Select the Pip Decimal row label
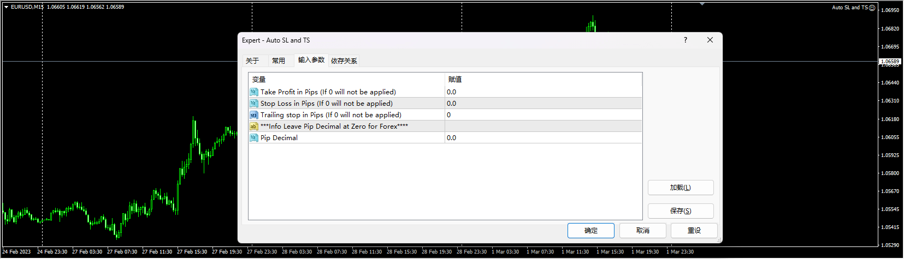 pyautogui.click(x=279, y=138)
